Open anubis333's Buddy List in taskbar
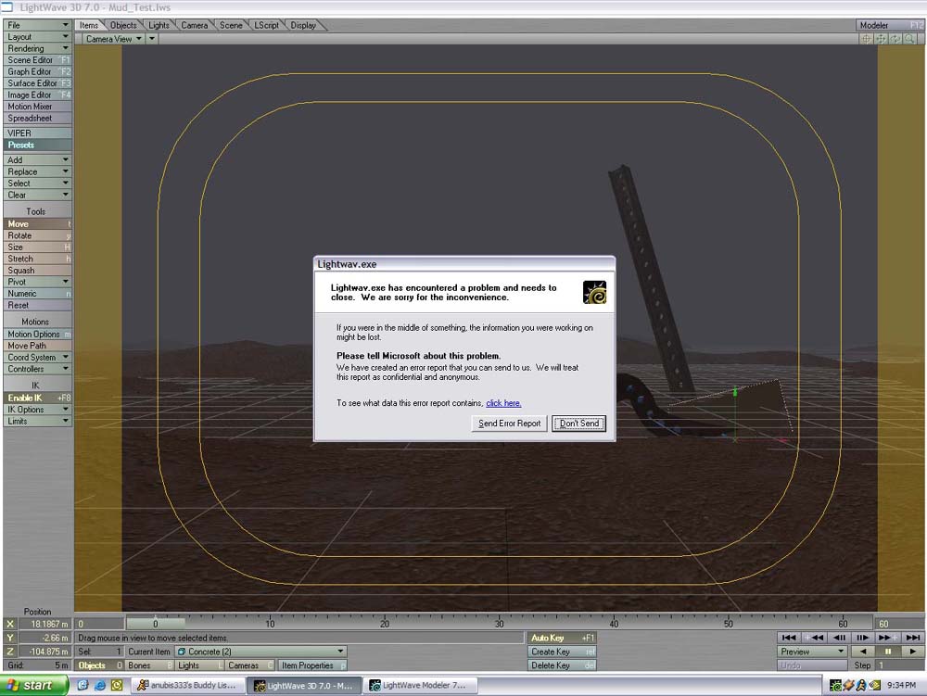This screenshot has height=696, width=927. 187,686
